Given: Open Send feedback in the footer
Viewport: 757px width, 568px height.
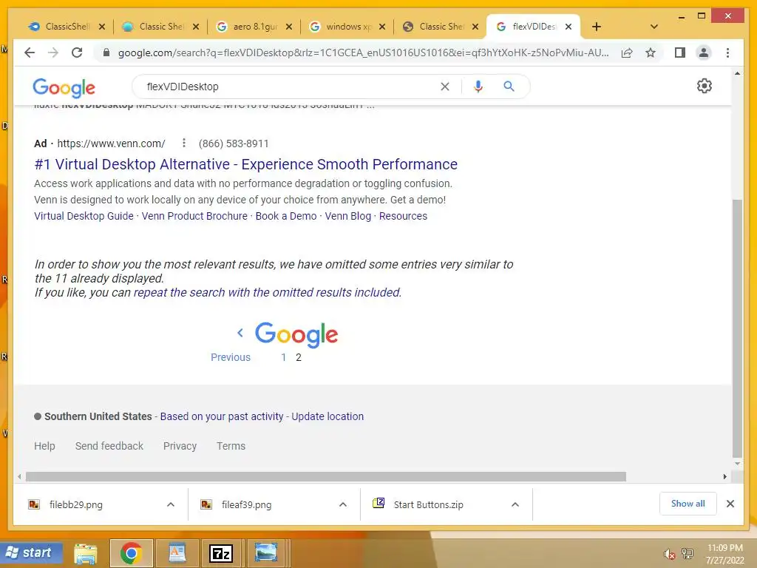Looking at the screenshot, I should point(109,446).
